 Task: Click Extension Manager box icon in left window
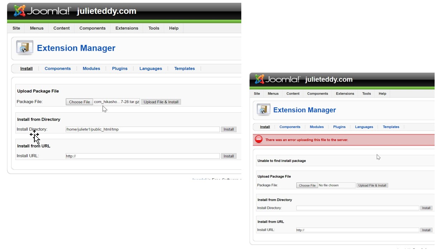[x=25, y=48]
